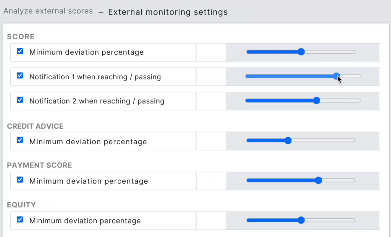Toggle Payment Score minimum deviation checkbox
This screenshot has height=237, width=391.
click(20, 180)
